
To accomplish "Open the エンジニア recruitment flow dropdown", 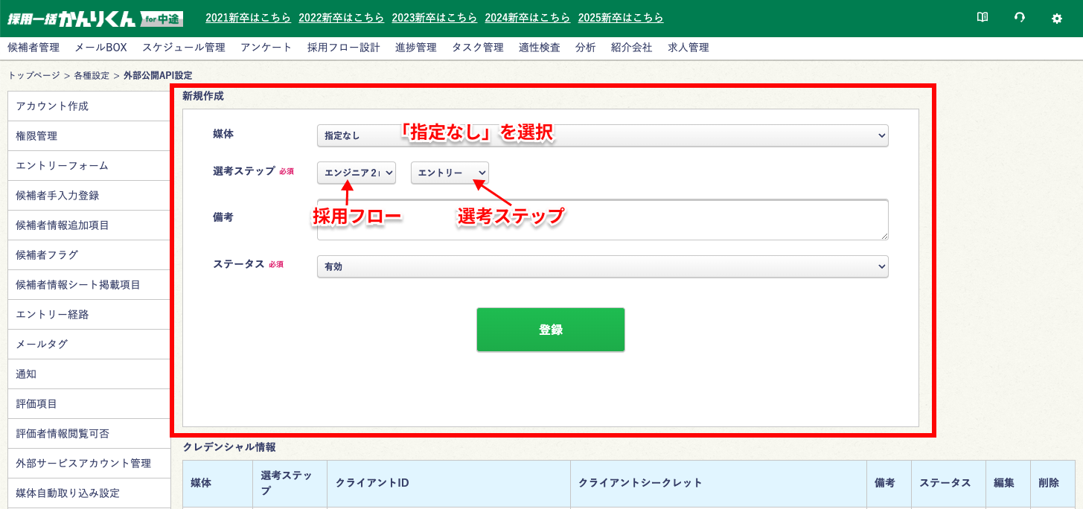I will point(357,173).
